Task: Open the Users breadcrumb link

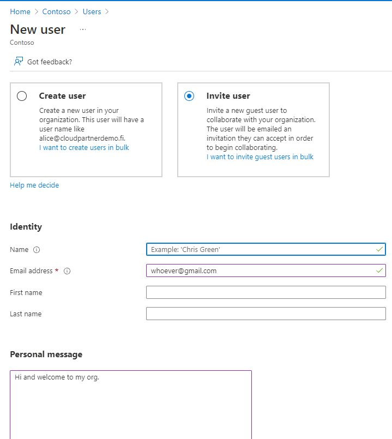Action: coord(92,11)
